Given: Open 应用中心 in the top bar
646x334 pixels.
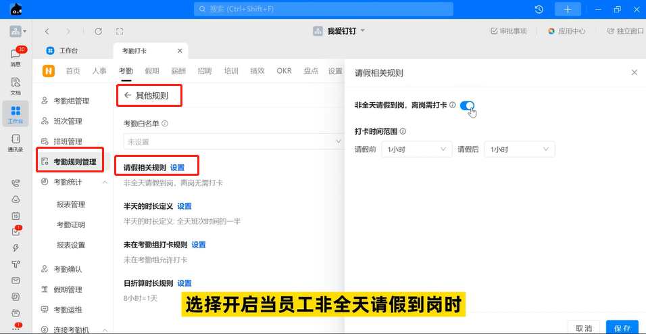Looking at the screenshot, I should (566, 31).
